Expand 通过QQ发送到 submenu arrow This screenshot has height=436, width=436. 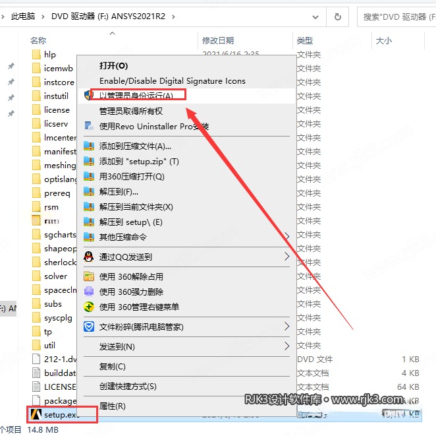click(x=287, y=257)
